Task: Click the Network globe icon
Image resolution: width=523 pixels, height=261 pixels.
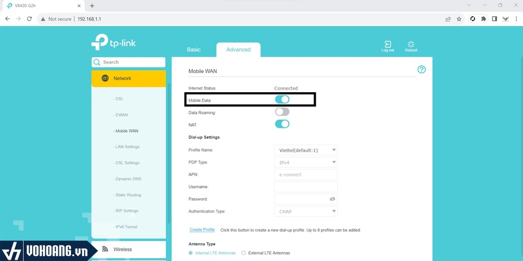Action: [105, 78]
